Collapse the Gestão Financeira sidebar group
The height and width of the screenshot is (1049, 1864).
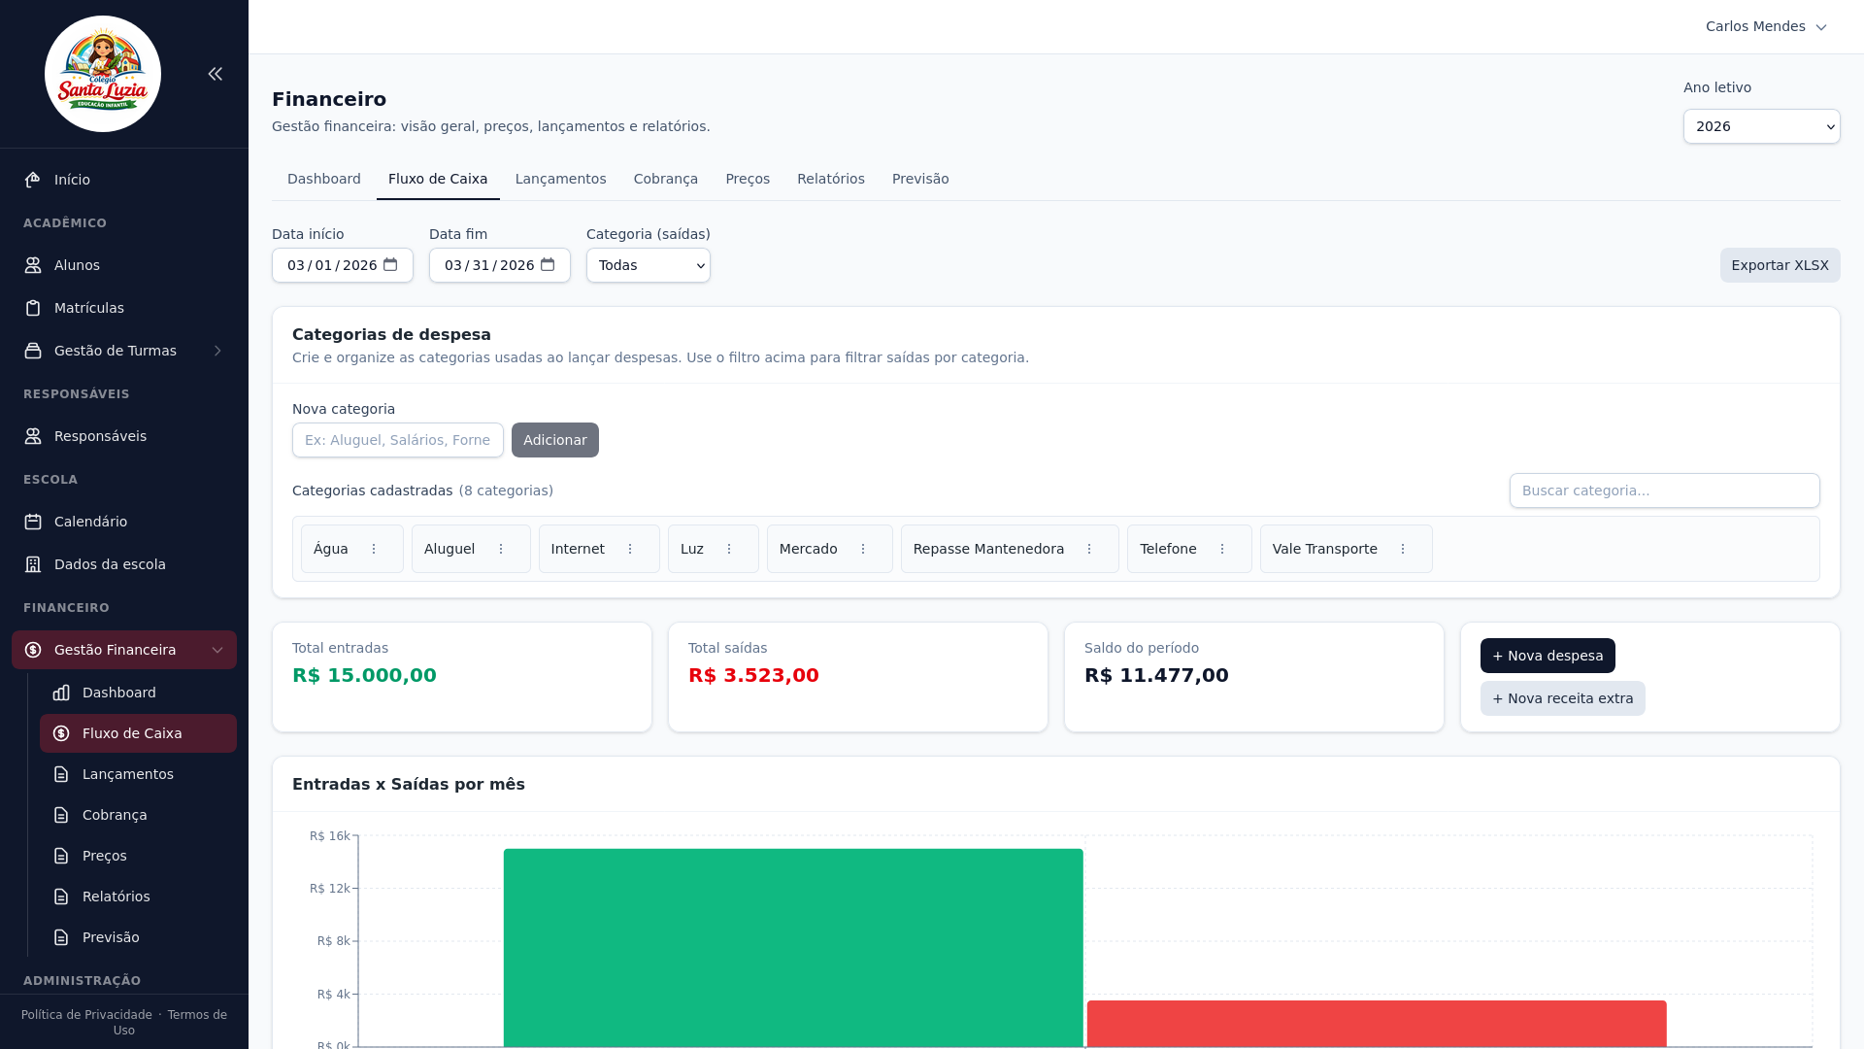point(217,650)
